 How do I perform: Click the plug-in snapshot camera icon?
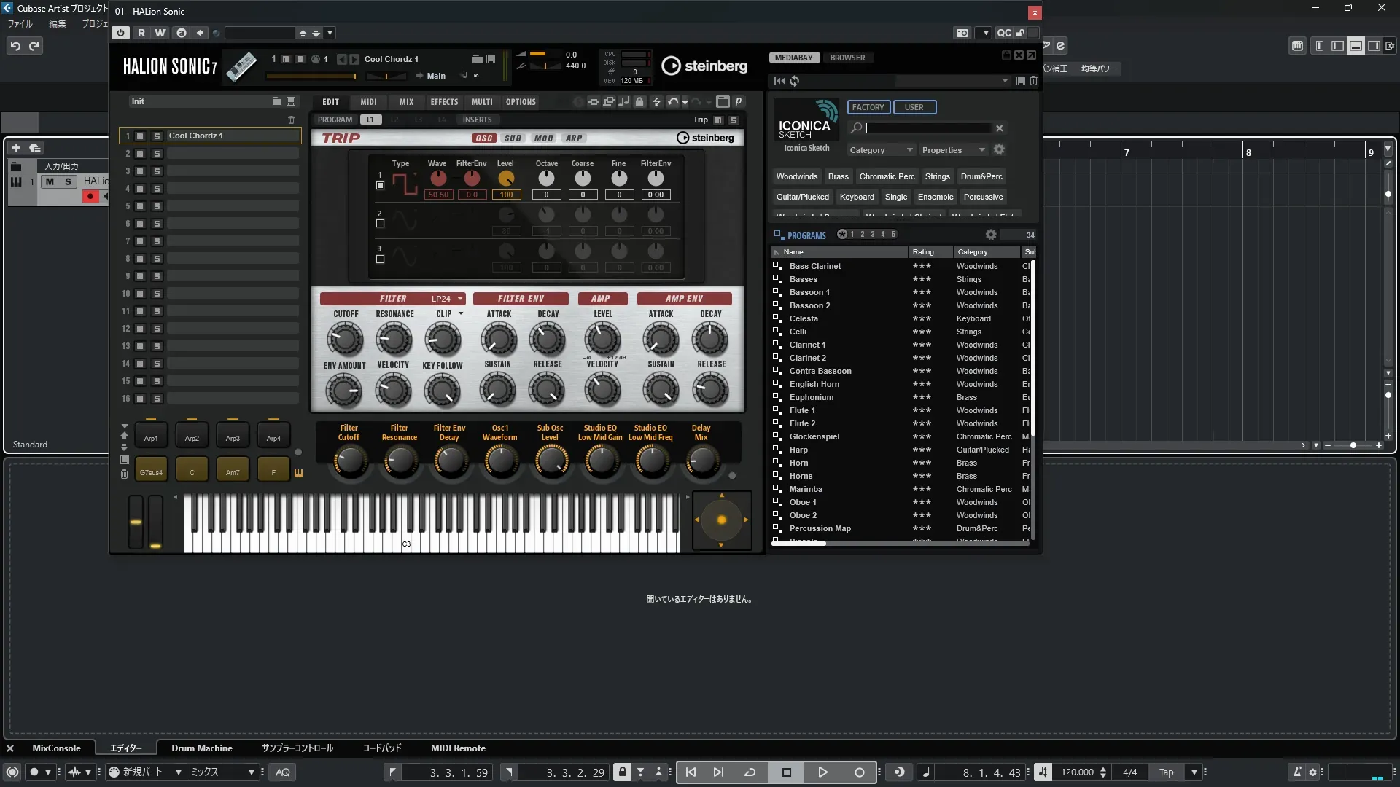(x=962, y=33)
